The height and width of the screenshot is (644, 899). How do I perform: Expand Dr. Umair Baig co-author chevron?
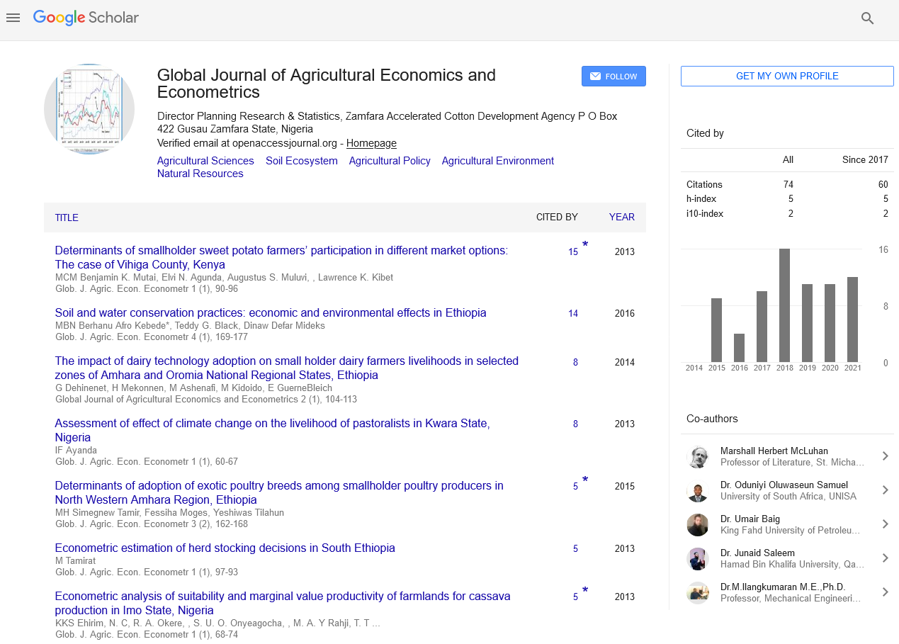(885, 524)
